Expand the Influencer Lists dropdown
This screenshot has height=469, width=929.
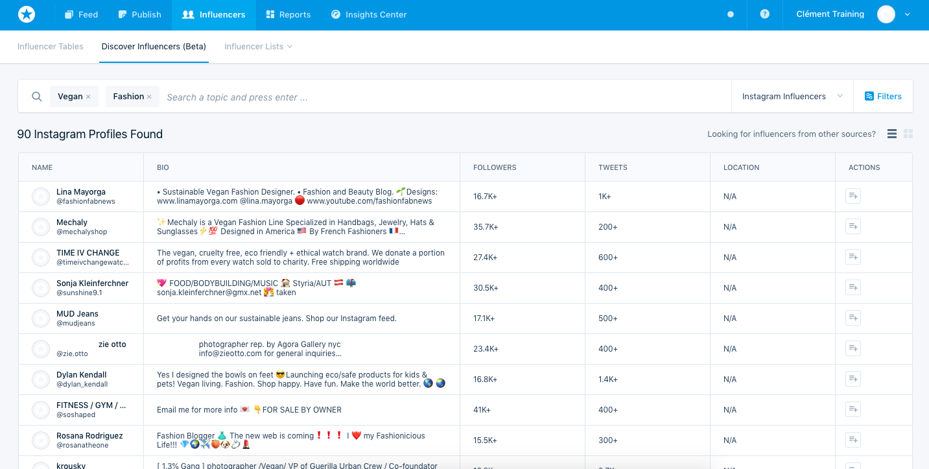point(258,47)
